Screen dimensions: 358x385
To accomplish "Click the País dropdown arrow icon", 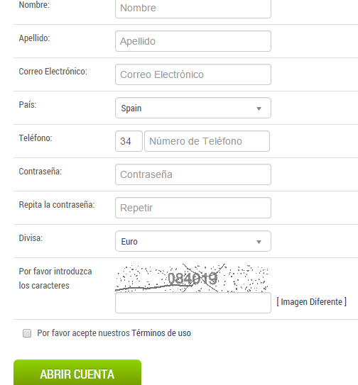I will (x=259, y=108).
